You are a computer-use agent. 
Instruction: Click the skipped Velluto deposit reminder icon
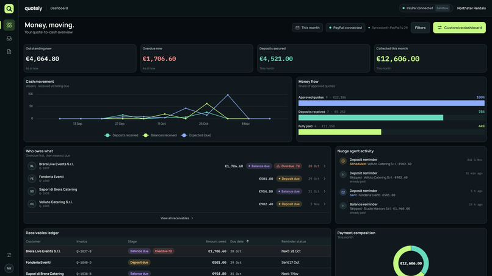343,174
